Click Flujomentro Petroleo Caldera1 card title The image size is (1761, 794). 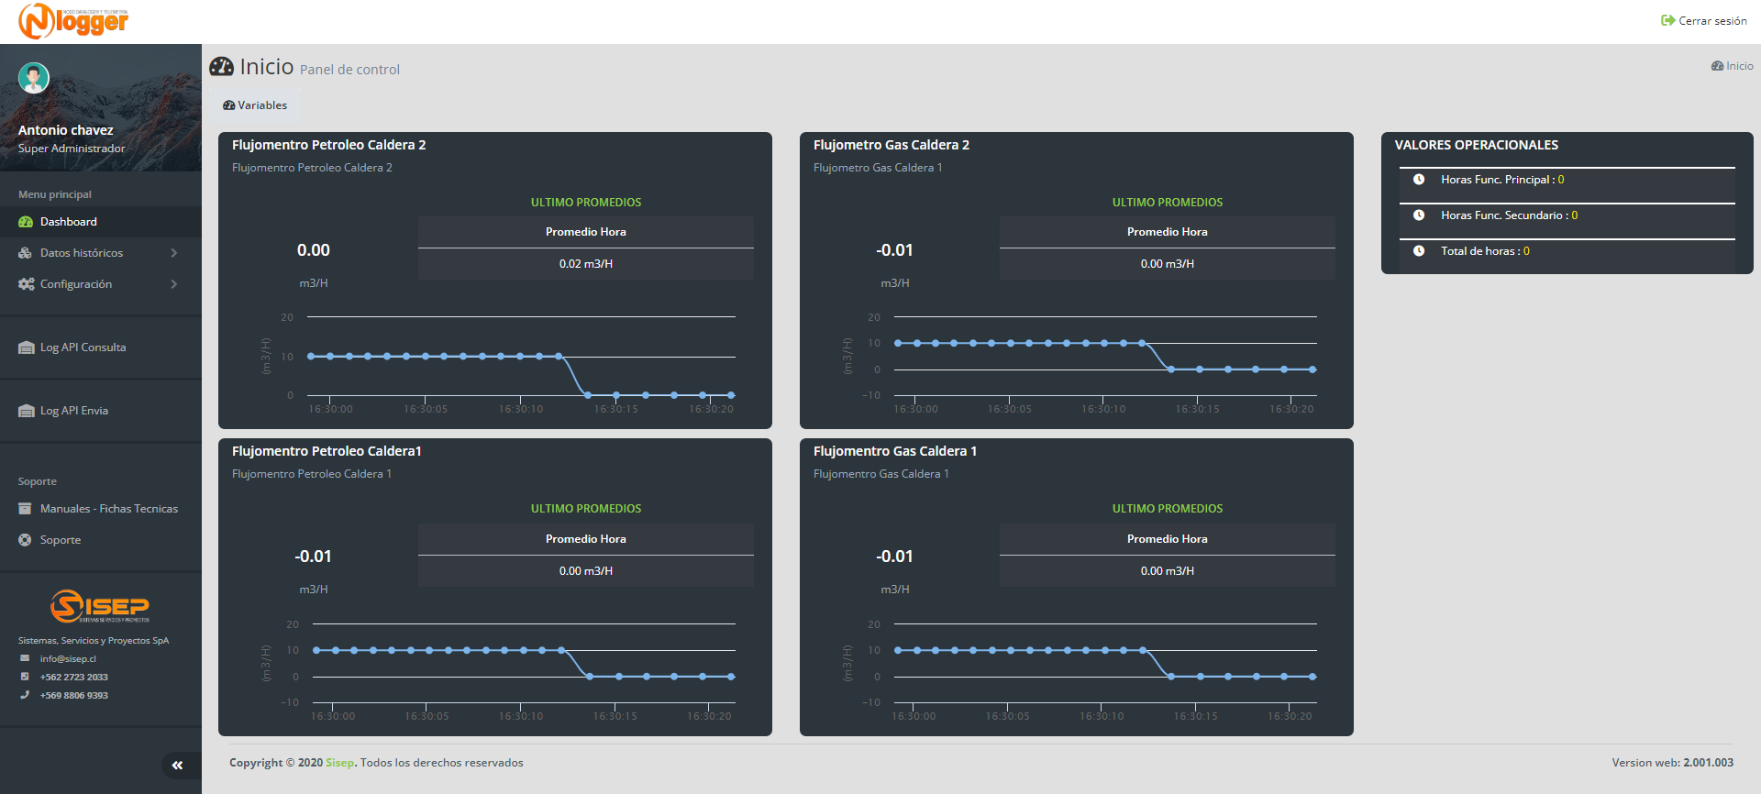(x=327, y=451)
